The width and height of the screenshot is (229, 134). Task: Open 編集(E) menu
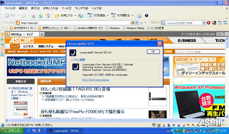click(23, 8)
